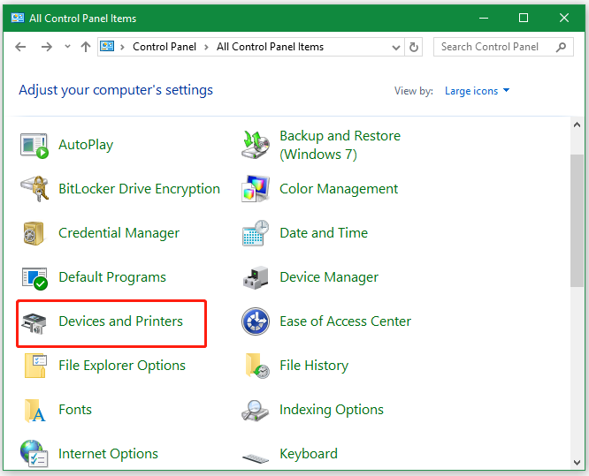589x476 pixels.
Task: Click the vertical scrollbar thumb
Action: (x=577, y=221)
